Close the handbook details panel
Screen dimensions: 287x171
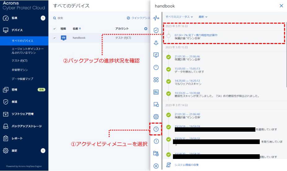coord(281,6)
